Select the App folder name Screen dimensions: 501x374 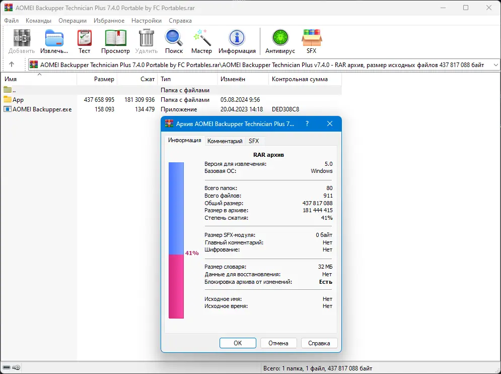click(18, 100)
